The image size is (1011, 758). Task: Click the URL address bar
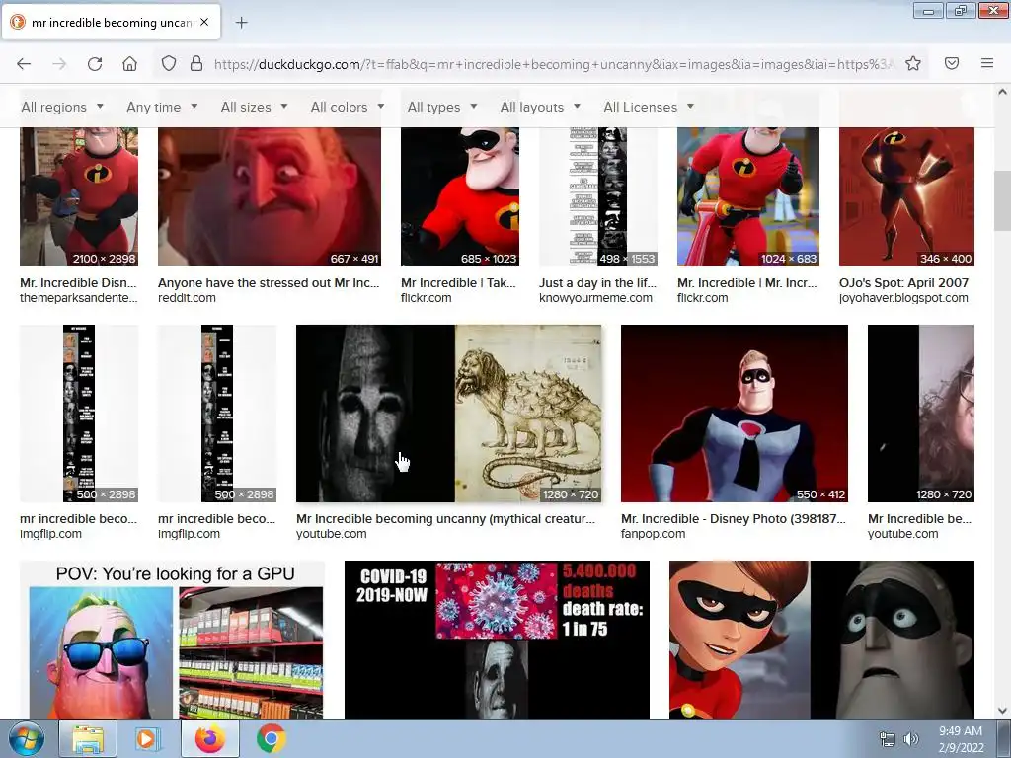click(x=555, y=64)
